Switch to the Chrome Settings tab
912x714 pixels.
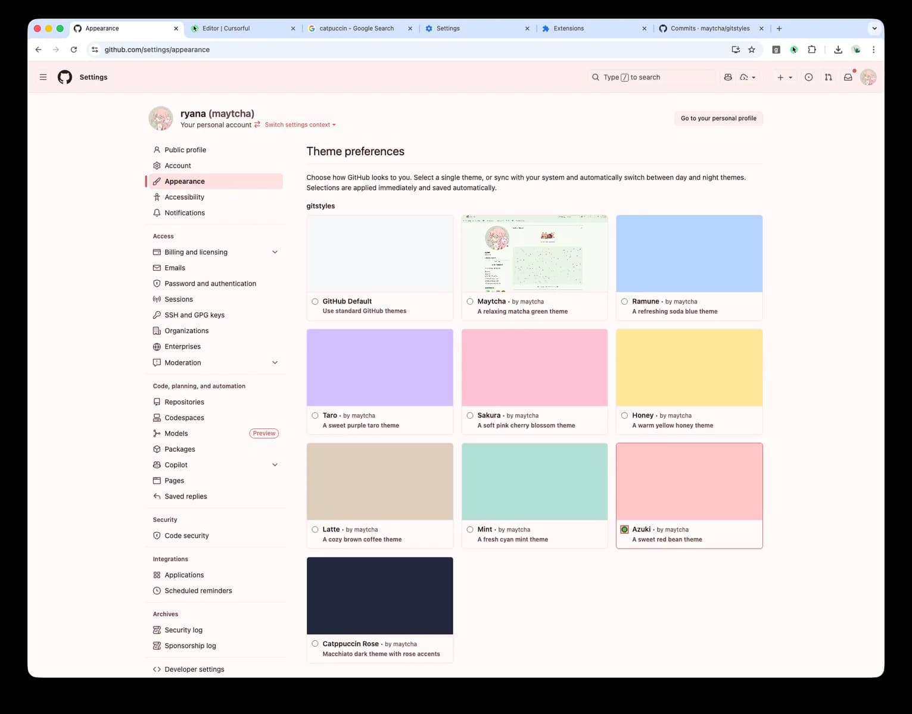pos(477,29)
